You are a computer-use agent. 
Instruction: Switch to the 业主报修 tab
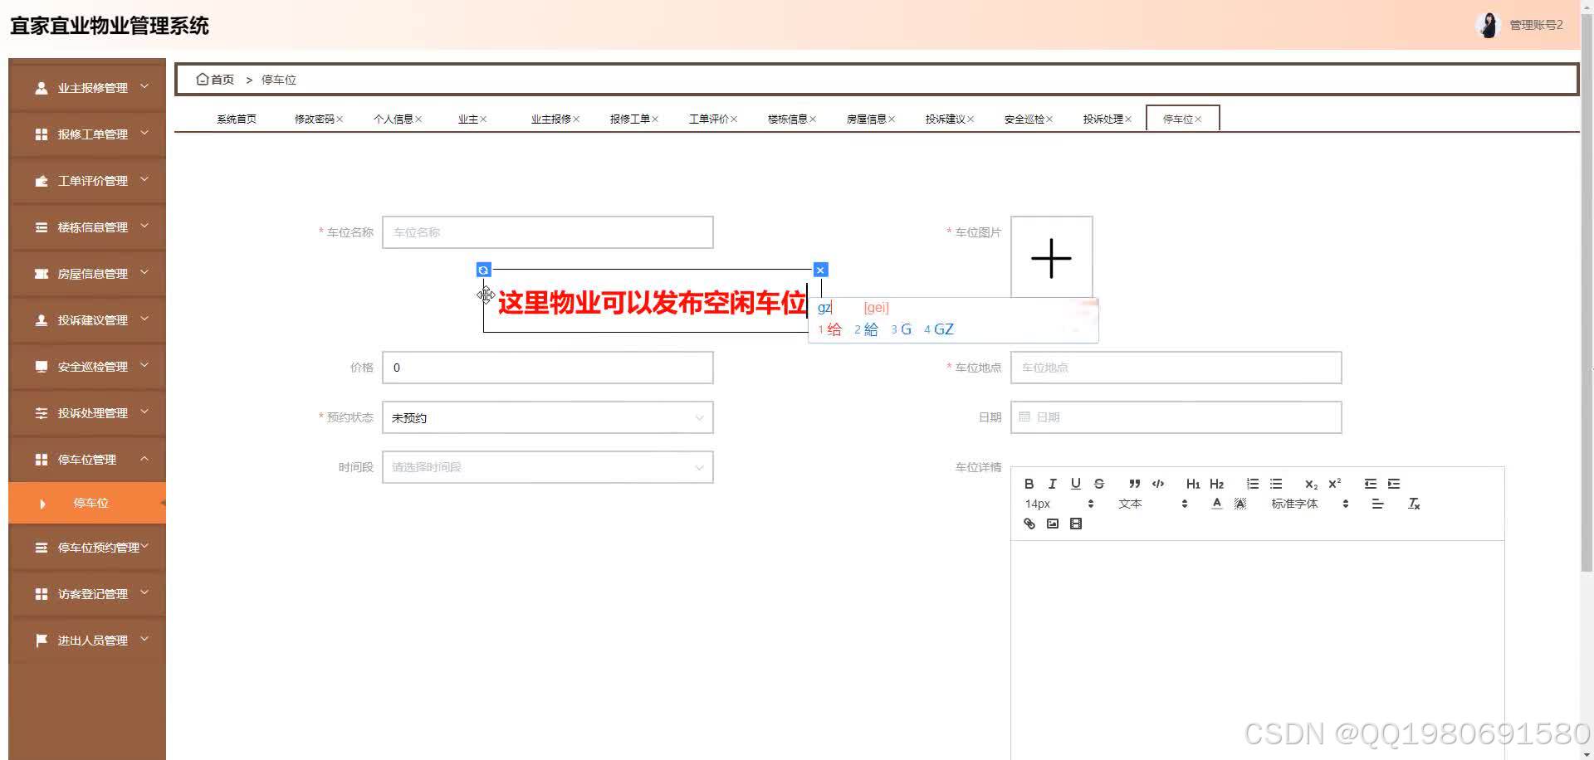(550, 118)
